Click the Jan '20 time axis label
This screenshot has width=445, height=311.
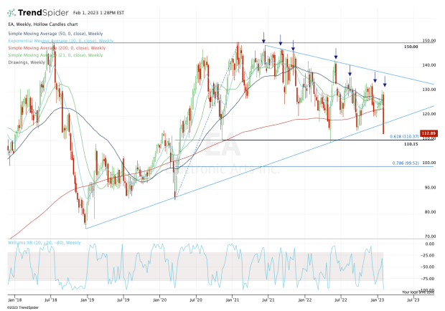pyautogui.click(x=159, y=300)
